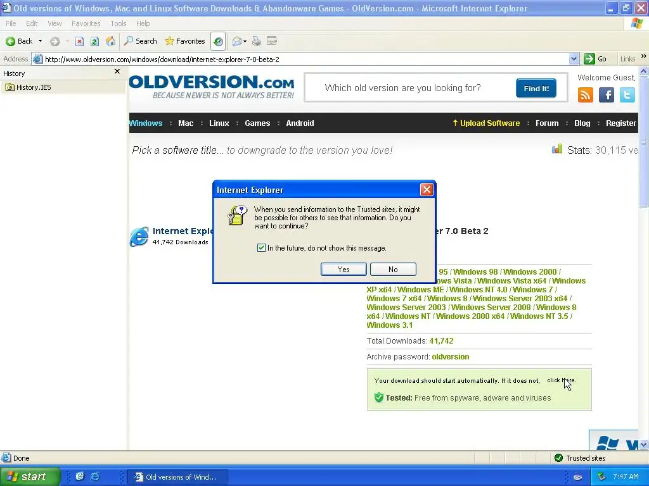Screen dimensions: 649x486
Task: Open the Windows Start button
Action: point(30,477)
